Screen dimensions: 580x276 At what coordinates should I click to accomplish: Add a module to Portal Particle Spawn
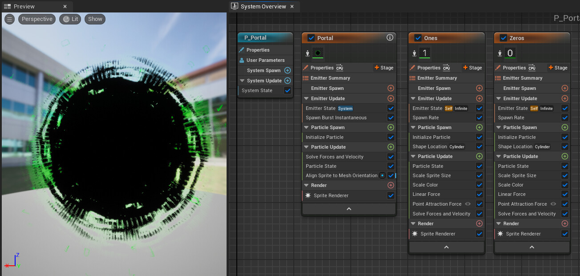tap(391, 127)
